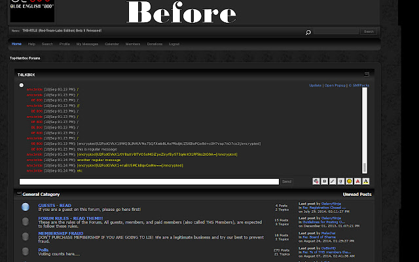
Task: Click the Polls board icon
Action: (26, 252)
